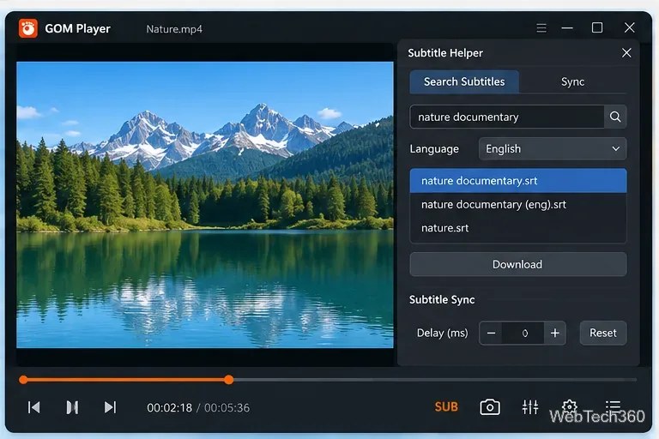Viewport: 659px width, 439px height.
Task: Skip to the next track
Action: pyautogui.click(x=110, y=407)
